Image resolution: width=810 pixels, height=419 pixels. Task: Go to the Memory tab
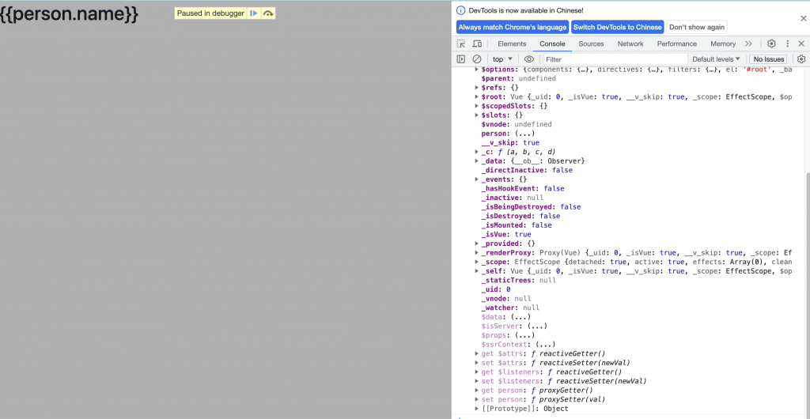(x=723, y=43)
